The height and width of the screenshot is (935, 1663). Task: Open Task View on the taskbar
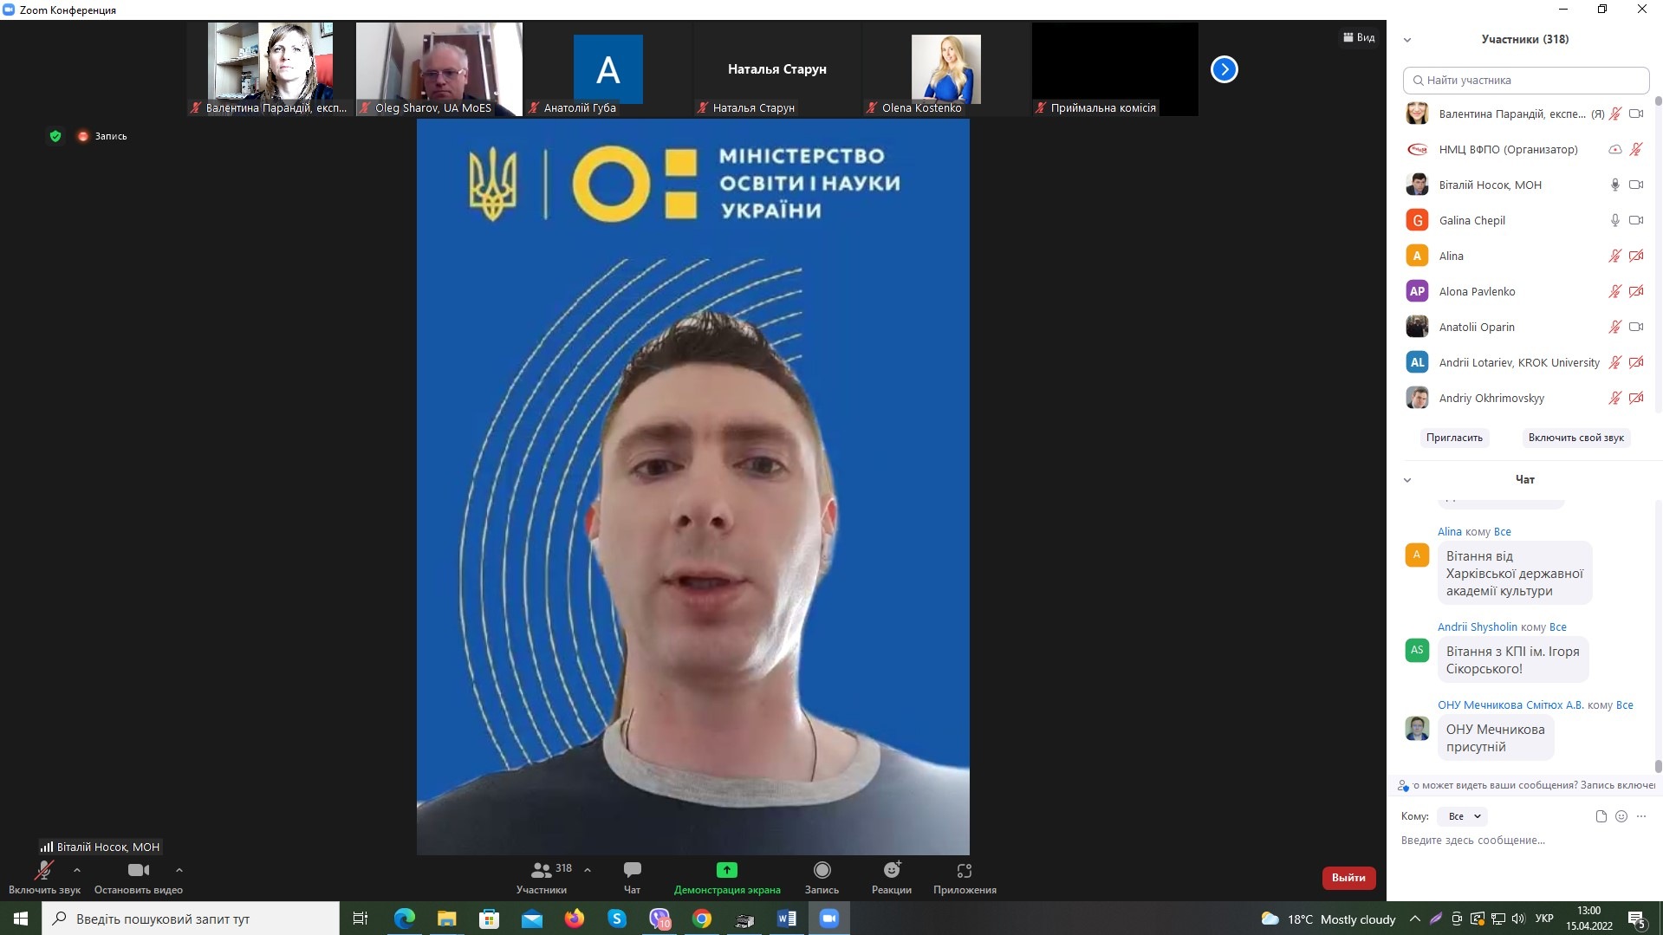(361, 919)
